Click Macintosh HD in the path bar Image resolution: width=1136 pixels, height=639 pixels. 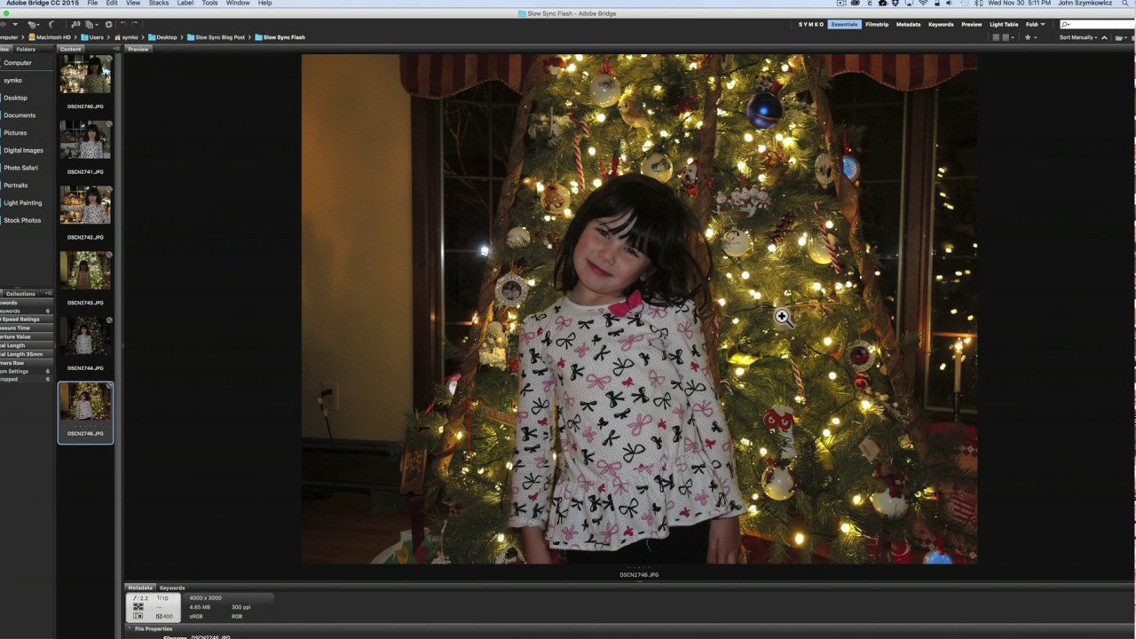[50, 37]
